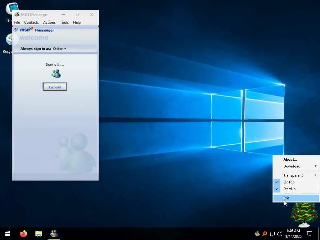
Task: Cancel the sign-in process
Action: (55, 87)
